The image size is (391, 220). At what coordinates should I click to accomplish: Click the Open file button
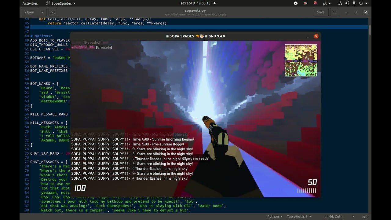(30, 12)
